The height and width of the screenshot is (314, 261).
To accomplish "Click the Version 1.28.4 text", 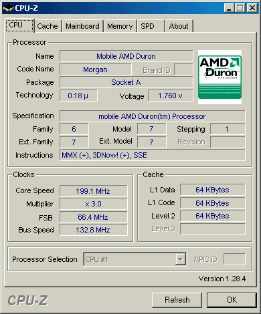I will pos(222,279).
